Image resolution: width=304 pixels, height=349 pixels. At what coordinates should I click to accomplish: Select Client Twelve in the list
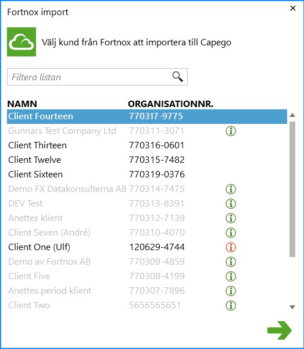[x=147, y=160]
